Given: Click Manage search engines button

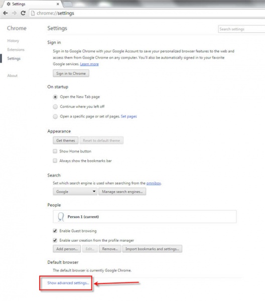Looking at the screenshot, I should (122, 192).
